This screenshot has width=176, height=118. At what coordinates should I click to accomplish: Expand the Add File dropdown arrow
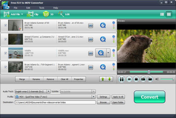tap(22, 14)
